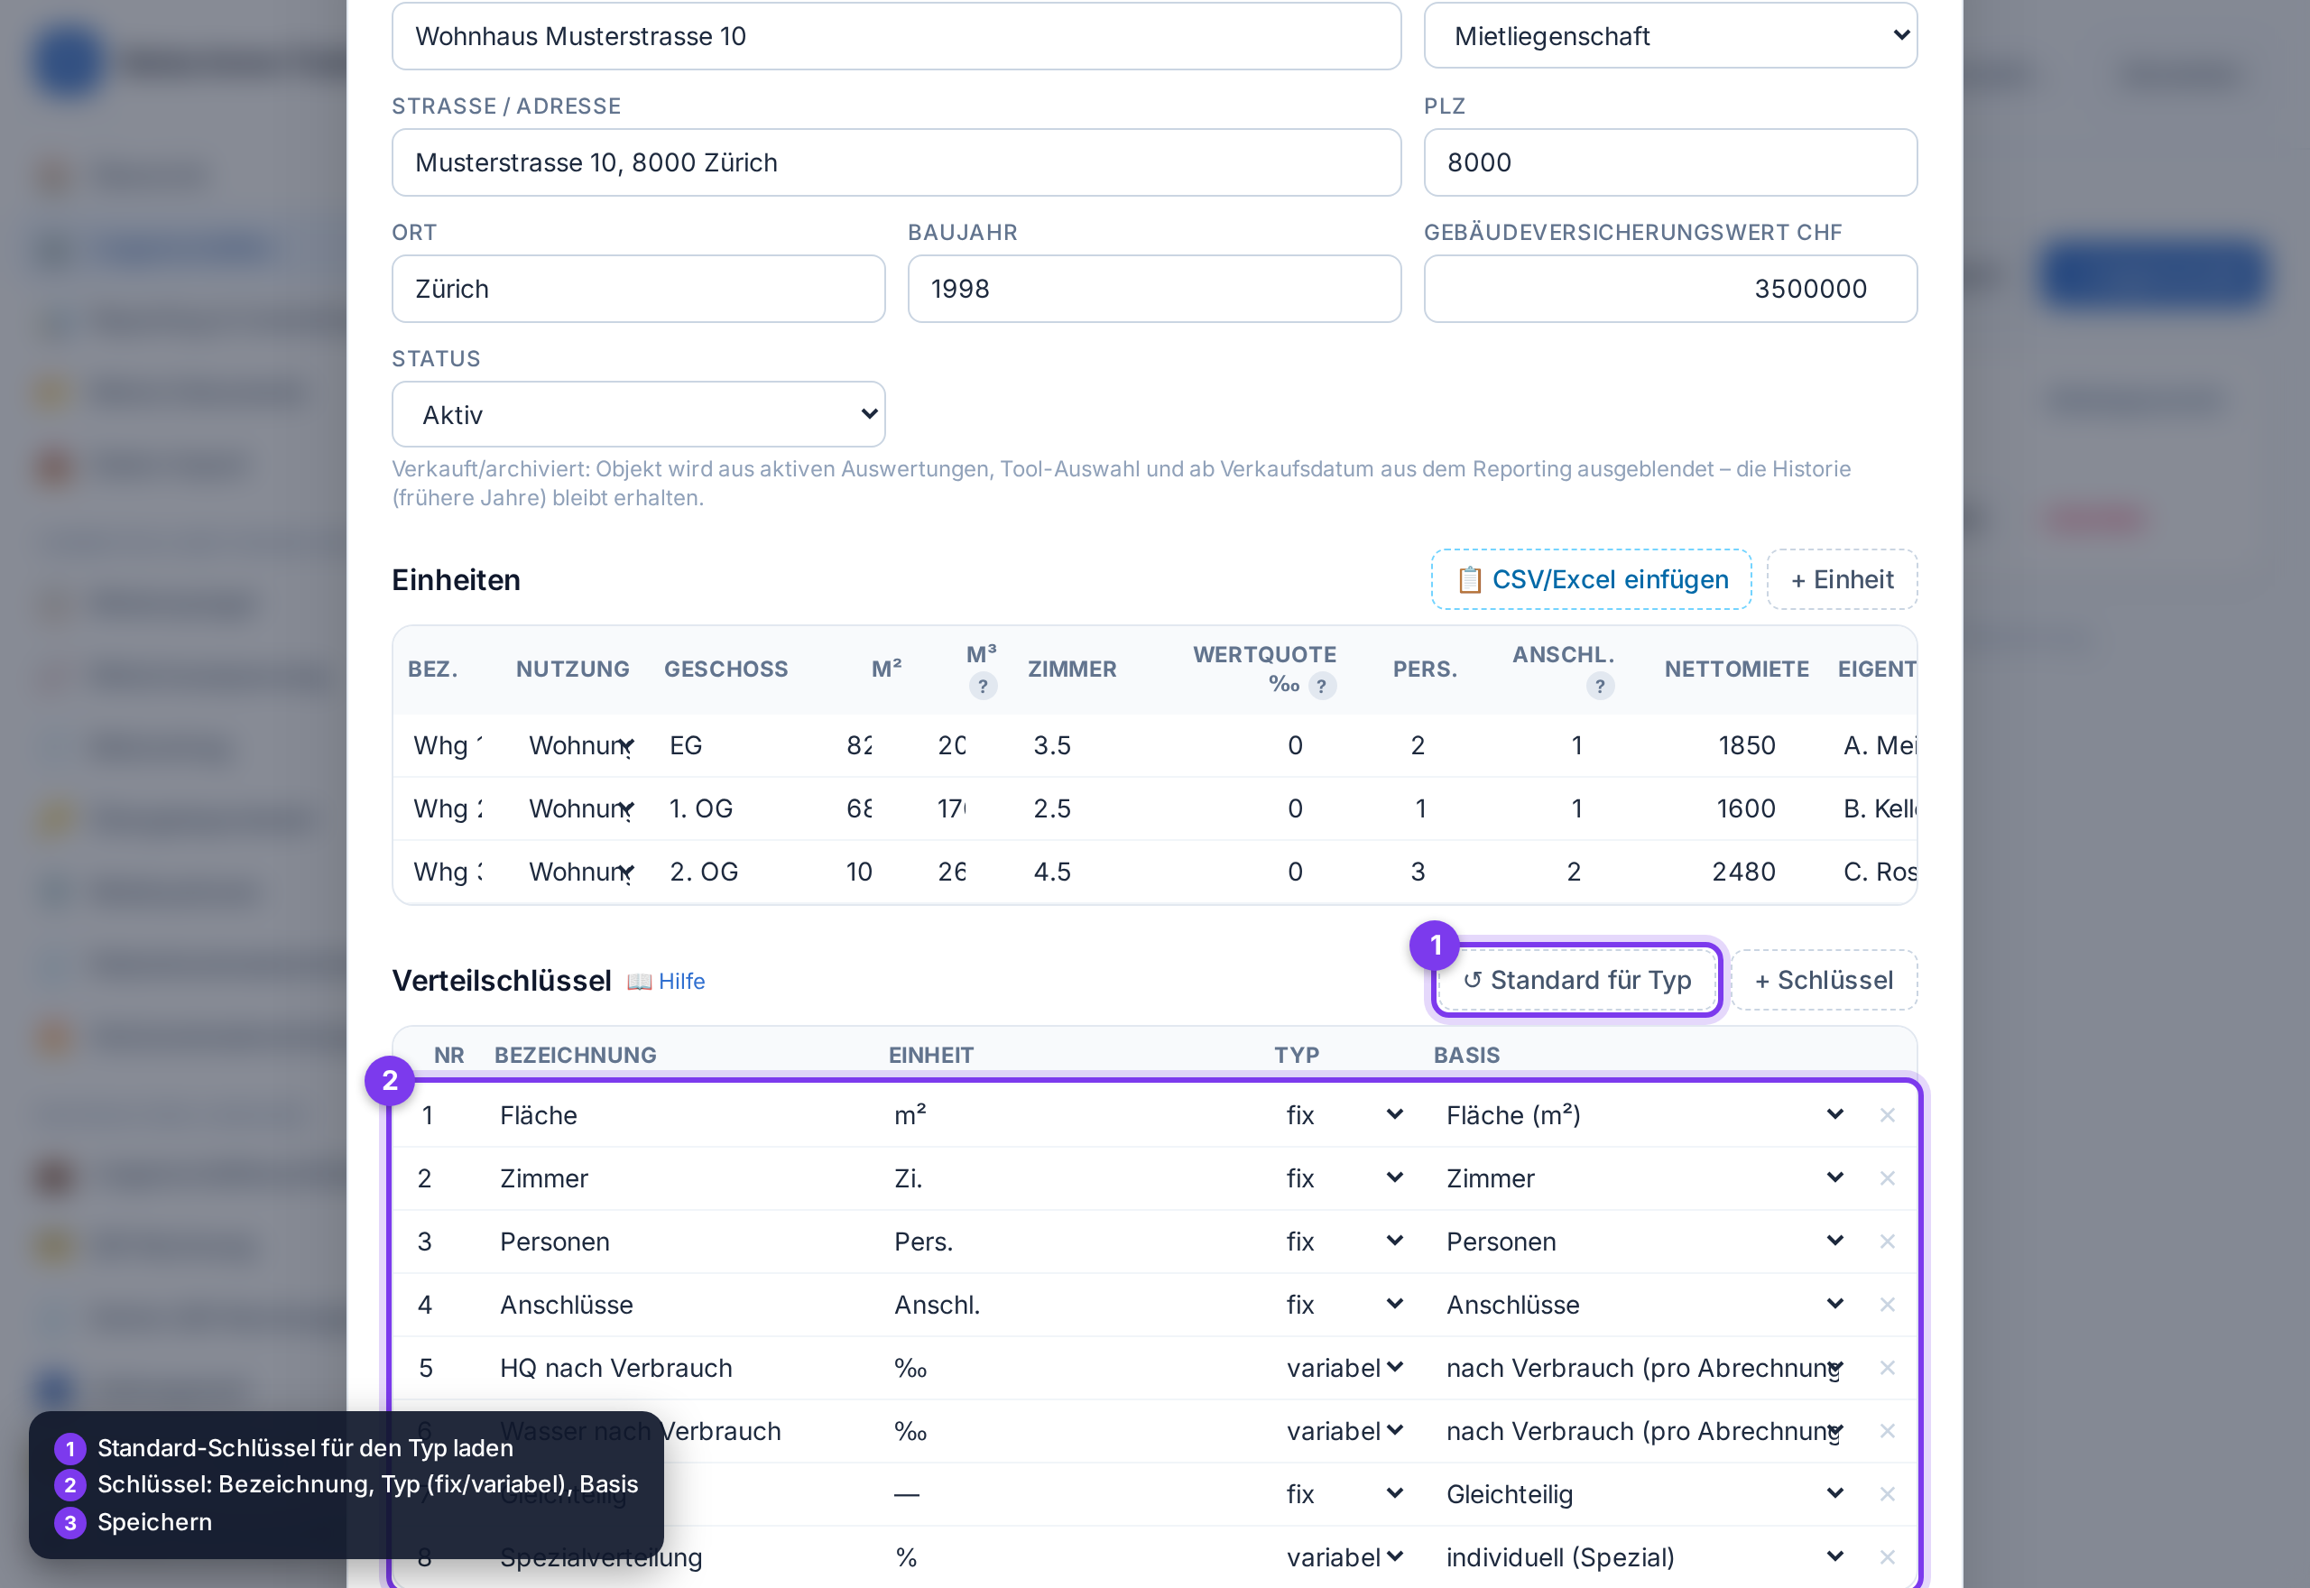Add a new unit with + Einheit
The width and height of the screenshot is (2310, 1588).
click(x=1842, y=579)
